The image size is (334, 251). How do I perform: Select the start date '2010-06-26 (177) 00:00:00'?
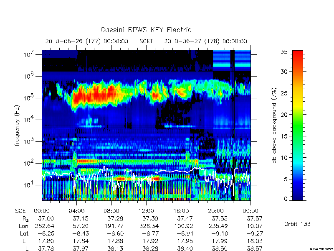(87, 41)
